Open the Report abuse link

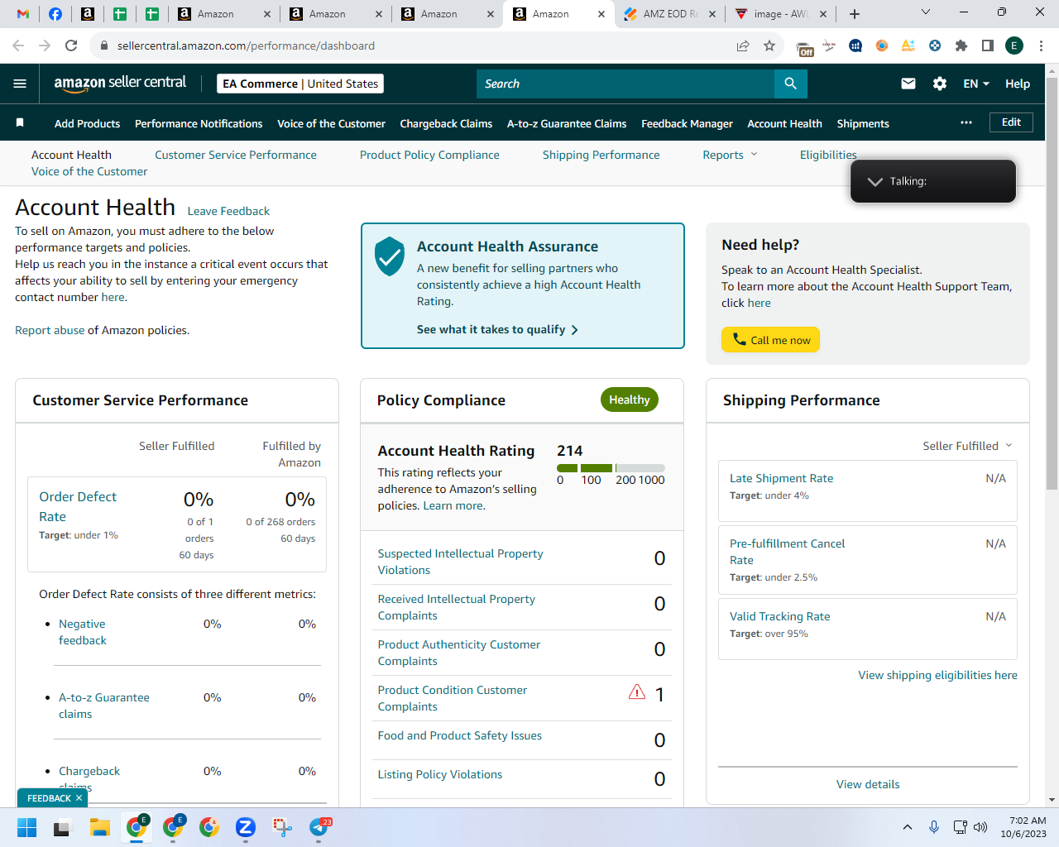(50, 330)
